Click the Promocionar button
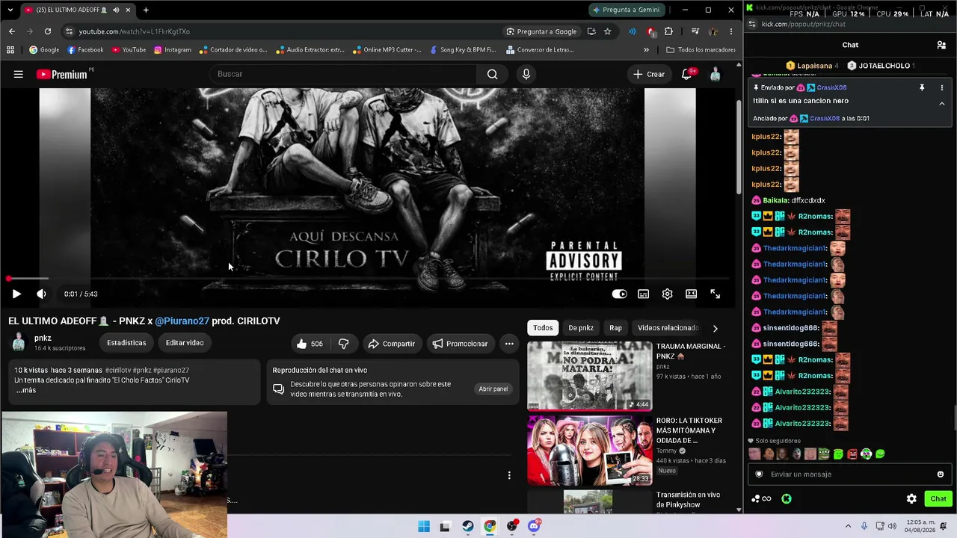The image size is (957, 538). pyautogui.click(x=460, y=344)
